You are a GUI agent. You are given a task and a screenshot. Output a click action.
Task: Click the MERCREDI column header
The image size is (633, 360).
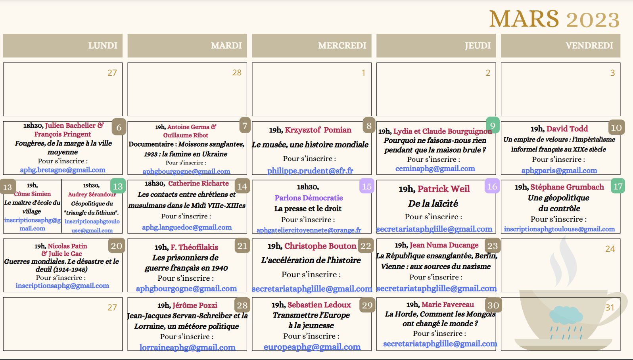pos(312,46)
